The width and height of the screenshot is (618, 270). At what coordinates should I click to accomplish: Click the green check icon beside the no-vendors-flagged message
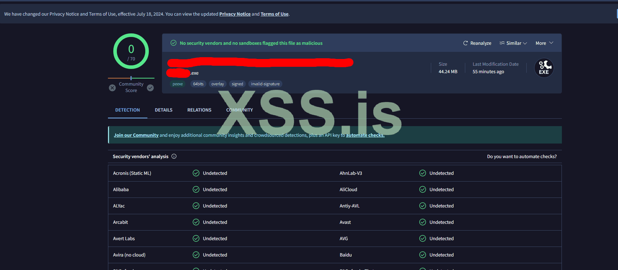tap(174, 43)
